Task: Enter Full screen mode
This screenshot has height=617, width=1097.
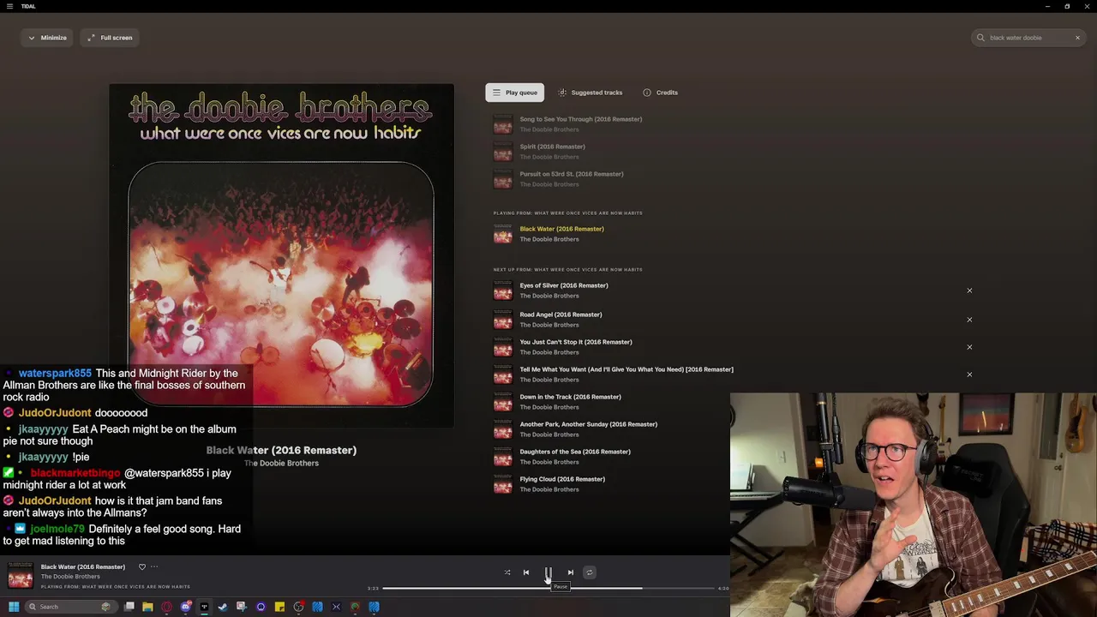Action: tap(110, 38)
